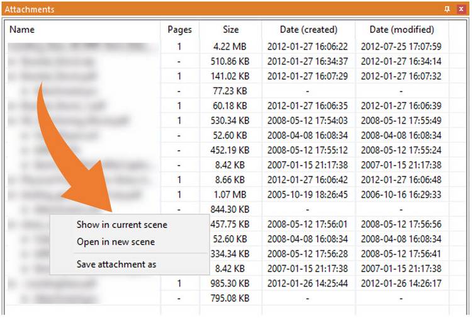The height and width of the screenshot is (320, 472).
Task: Sort by the Pages column header
Action: (x=180, y=30)
